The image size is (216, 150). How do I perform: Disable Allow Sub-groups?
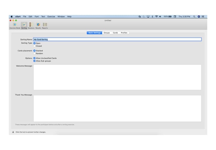(x=34, y=61)
